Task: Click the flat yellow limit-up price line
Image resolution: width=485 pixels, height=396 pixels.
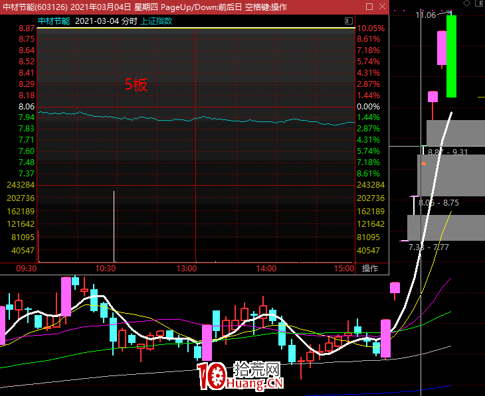Action: [x=196, y=28]
